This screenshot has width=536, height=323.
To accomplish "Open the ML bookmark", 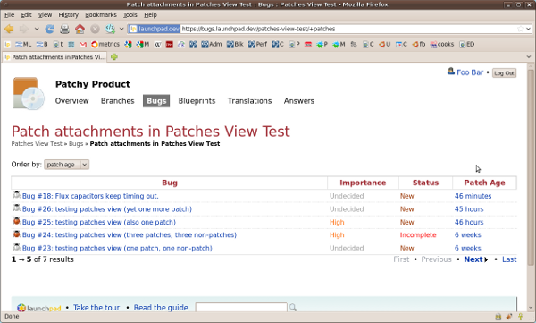I will pyautogui.click(x=23, y=44).
